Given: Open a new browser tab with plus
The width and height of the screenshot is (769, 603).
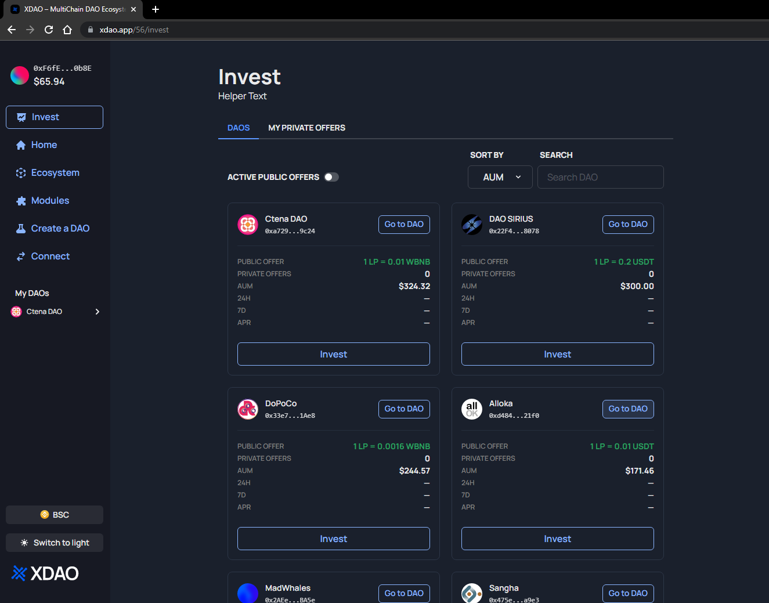Looking at the screenshot, I should [156, 9].
